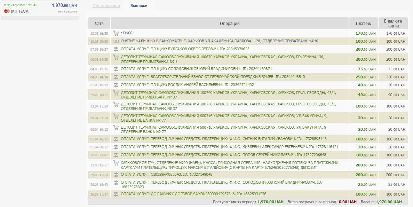The image size is (413, 207).
Task: Click transfer icon on 26.03 11:37 SAMDN contract payment
Action: click(116, 194)
